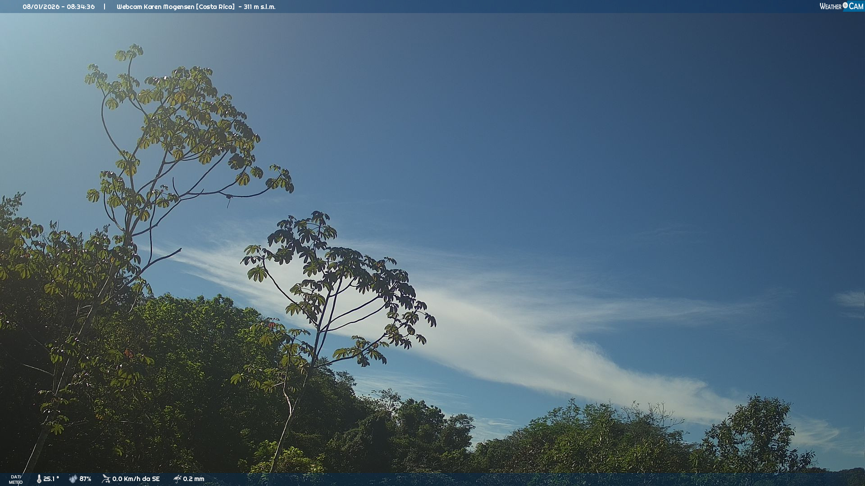Click the 0.2 mm rainfall value
Viewport: 865px width, 486px height.
pyautogui.click(x=193, y=479)
